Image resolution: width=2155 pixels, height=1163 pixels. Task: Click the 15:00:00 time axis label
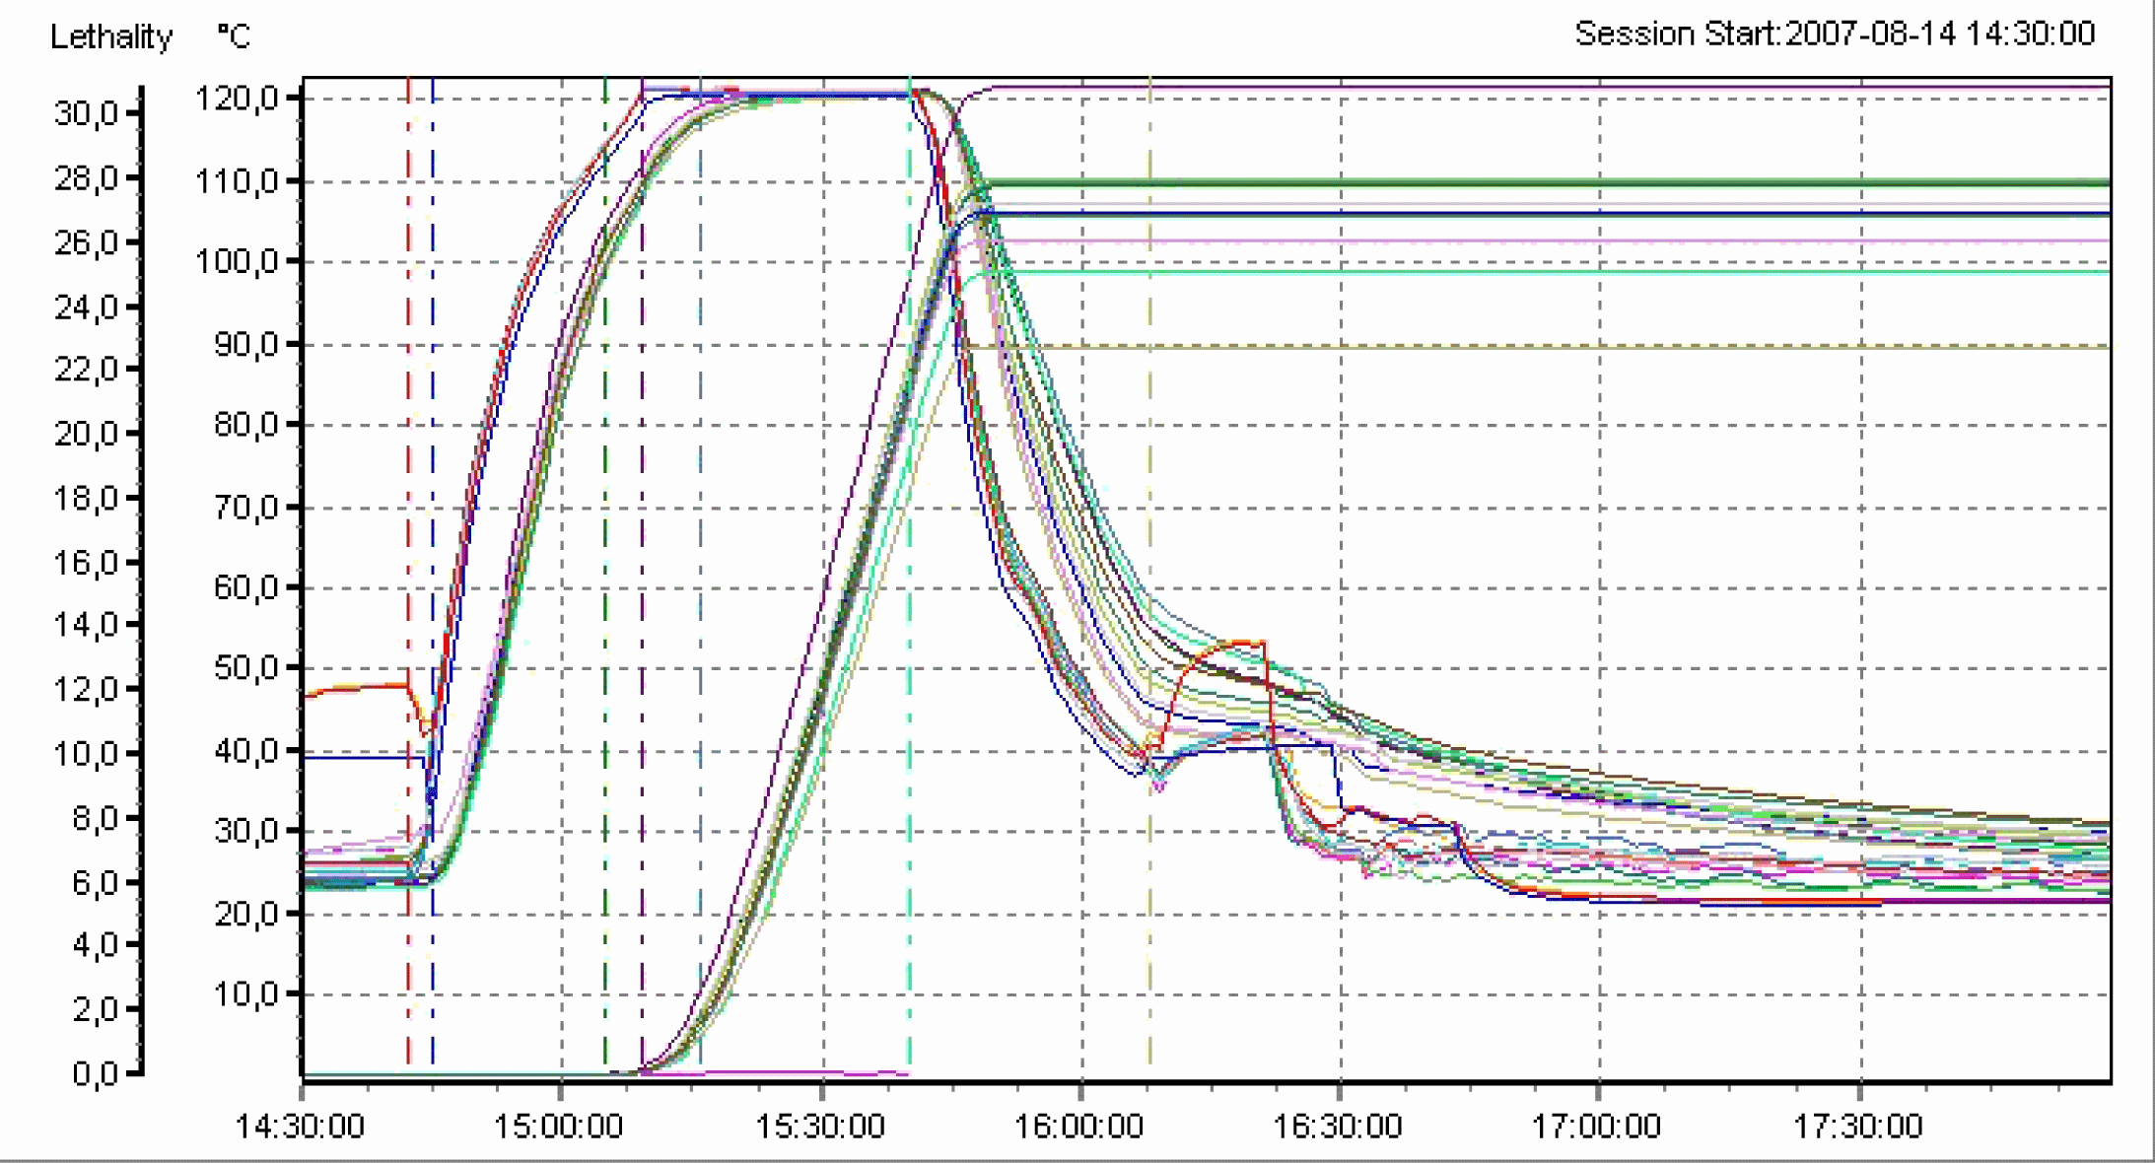[558, 1126]
